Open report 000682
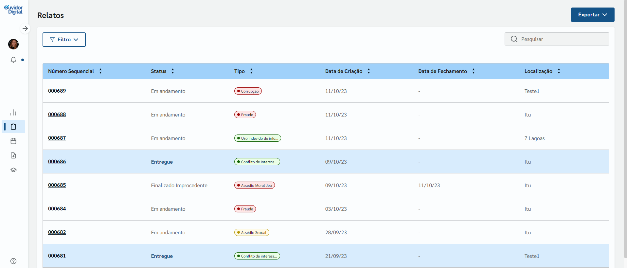This screenshot has height=268, width=627. pyautogui.click(x=57, y=232)
